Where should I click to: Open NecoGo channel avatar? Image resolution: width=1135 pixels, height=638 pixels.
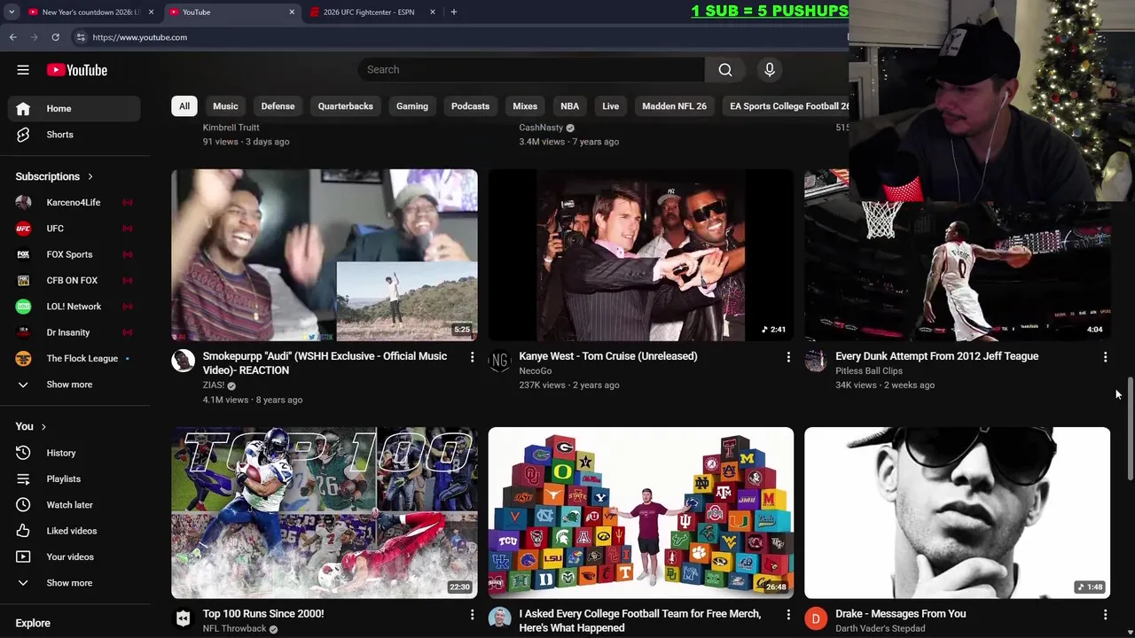click(x=499, y=361)
